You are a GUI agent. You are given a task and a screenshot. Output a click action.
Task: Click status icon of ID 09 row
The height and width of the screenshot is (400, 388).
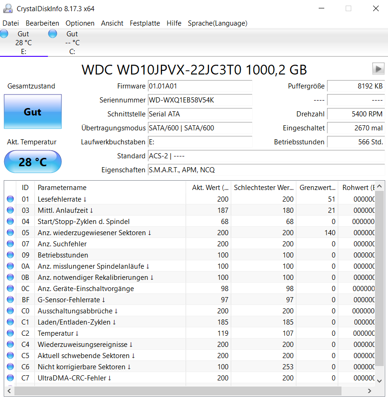click(10, 255)
